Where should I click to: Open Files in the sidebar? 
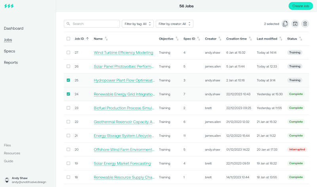pyautogui.click(x=7, y=145)
